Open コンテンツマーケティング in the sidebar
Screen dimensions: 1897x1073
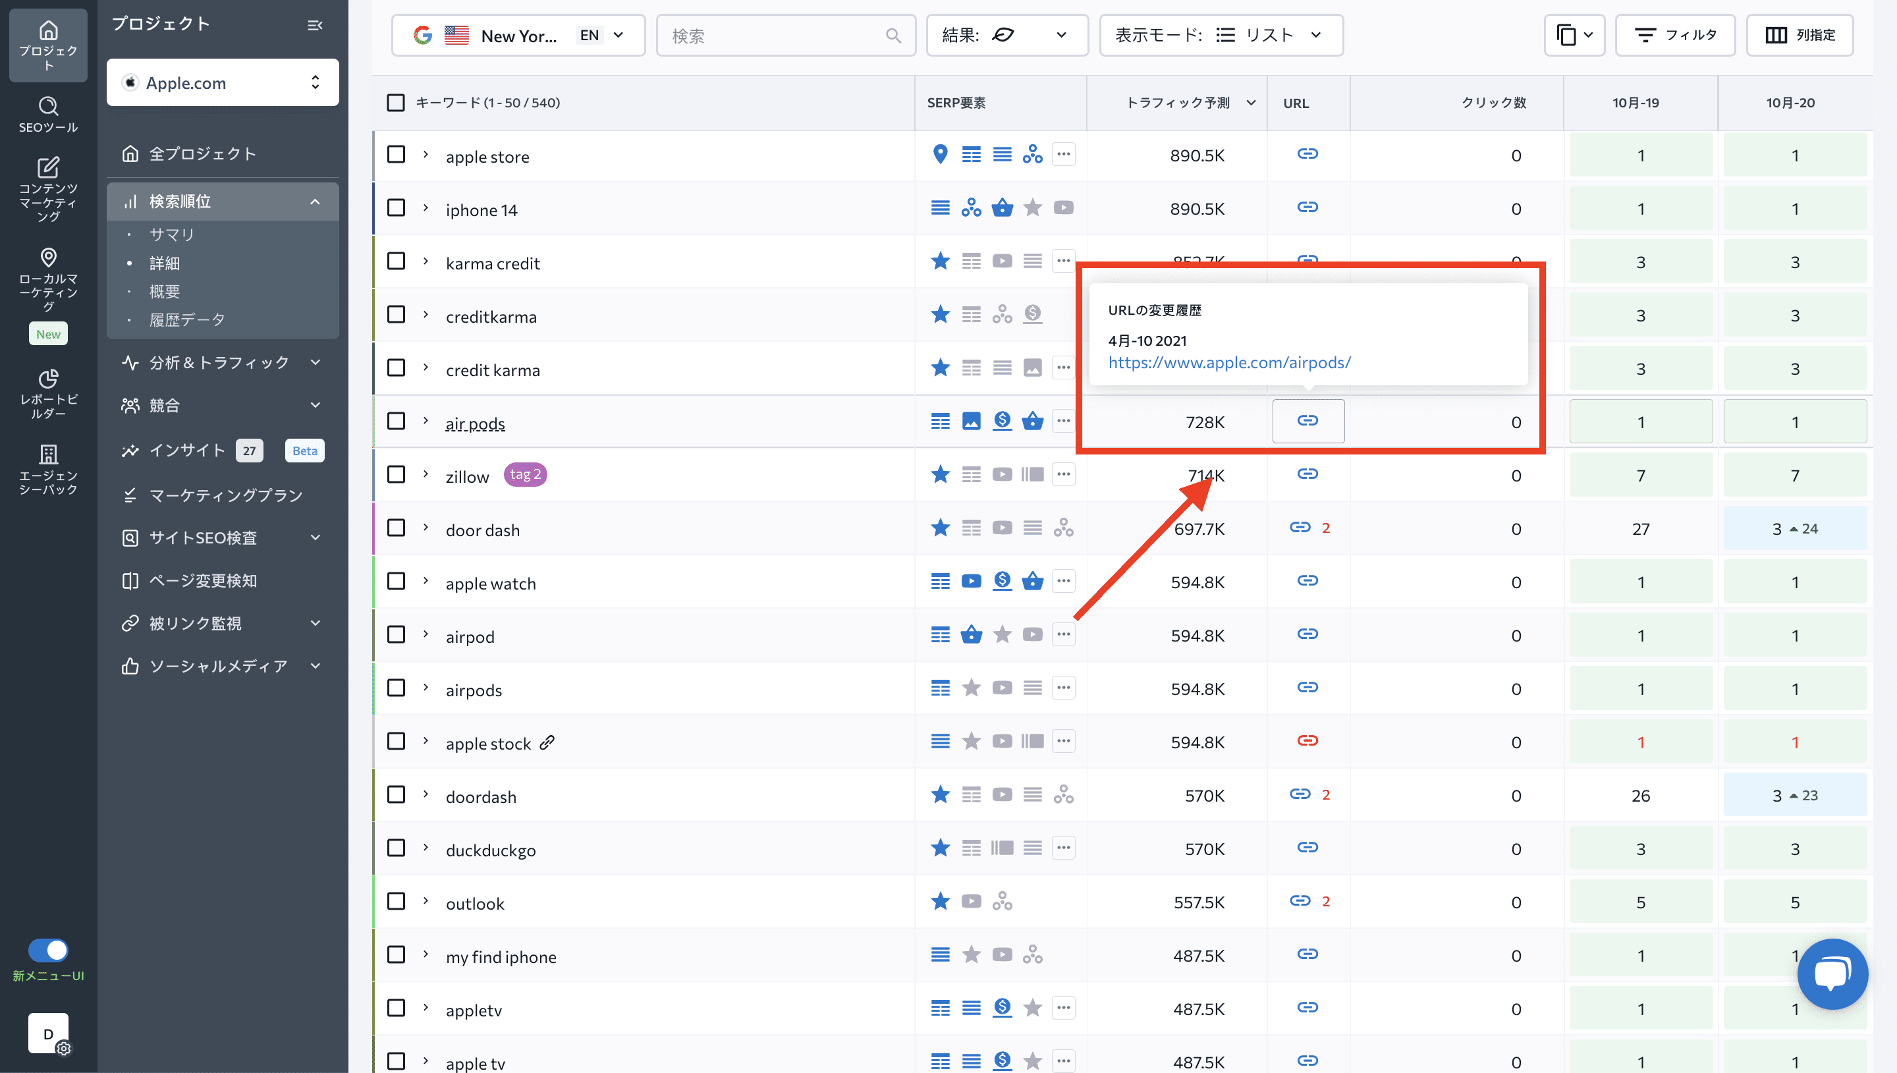click(48, 188)
